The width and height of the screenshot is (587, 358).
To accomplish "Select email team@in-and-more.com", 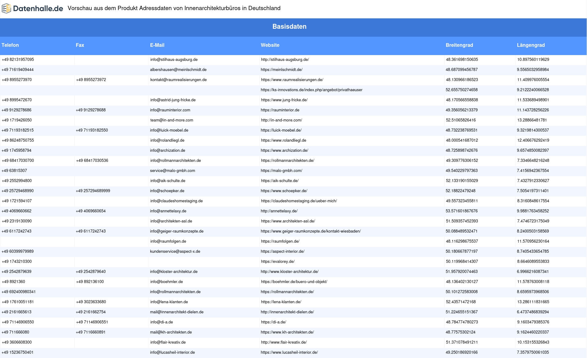I will click(172, 120).
